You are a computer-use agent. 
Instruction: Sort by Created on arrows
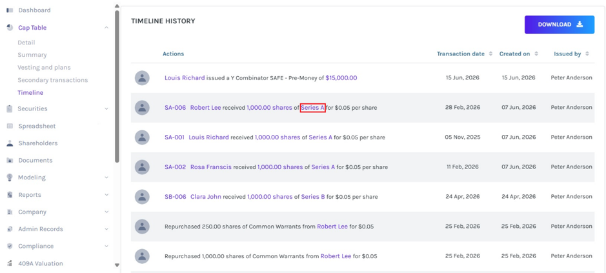tap(536, 54)
